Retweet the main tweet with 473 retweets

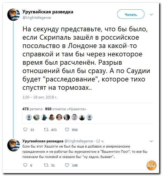pyautogui.click(x=46, y=130)
